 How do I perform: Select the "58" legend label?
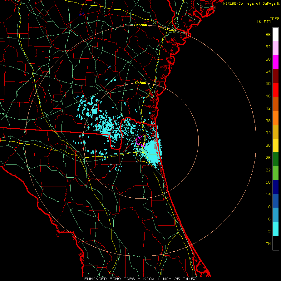click(268, 59)
